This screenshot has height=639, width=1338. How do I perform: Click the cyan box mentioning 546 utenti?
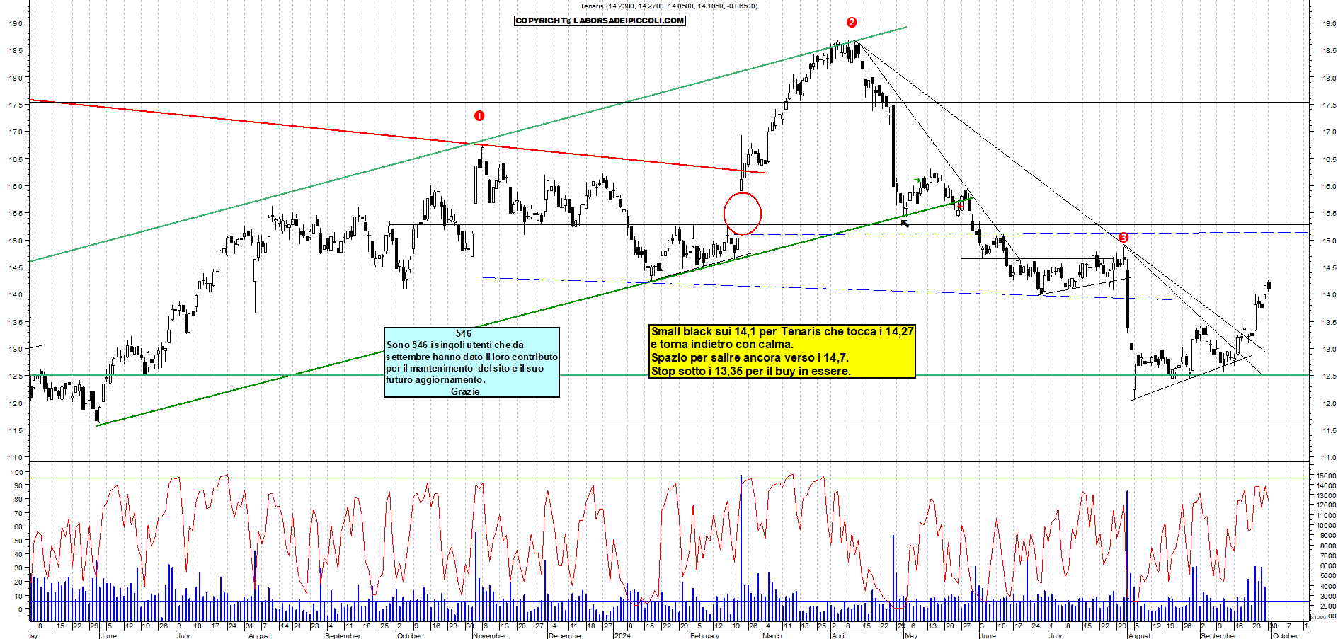click(x=471, y=362)
